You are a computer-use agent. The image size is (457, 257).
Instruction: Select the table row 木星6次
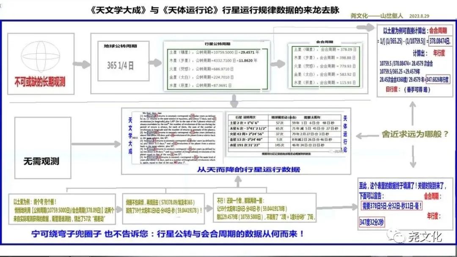pyautogui.click(x=285, y=128)
